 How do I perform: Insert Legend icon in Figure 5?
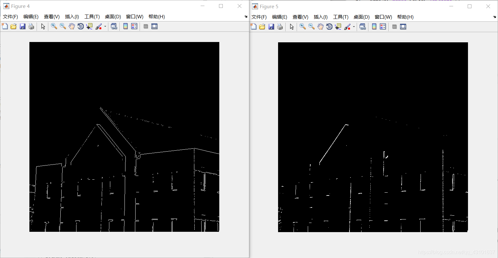[383, 27]
